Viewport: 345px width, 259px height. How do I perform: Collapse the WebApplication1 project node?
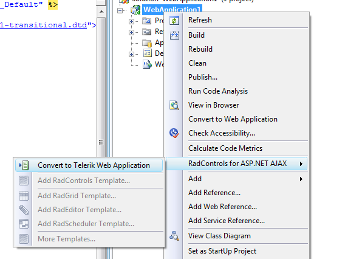click(120, 10)
